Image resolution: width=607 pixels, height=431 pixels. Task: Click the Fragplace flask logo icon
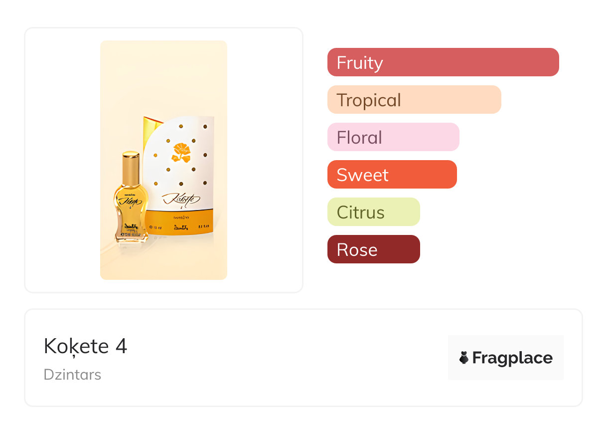click(x=464, y=358)
